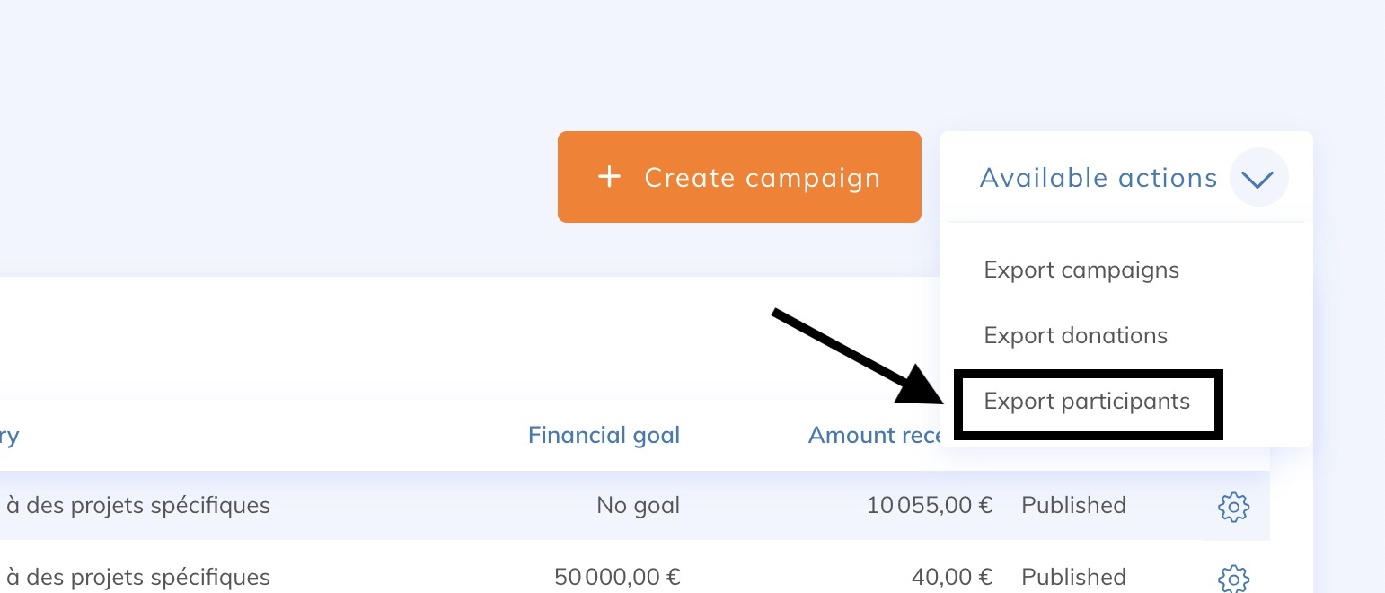This screenshot has height=593, width=1385.
Task: Click Export participants in the dropdown
Action: [1087, 402]
